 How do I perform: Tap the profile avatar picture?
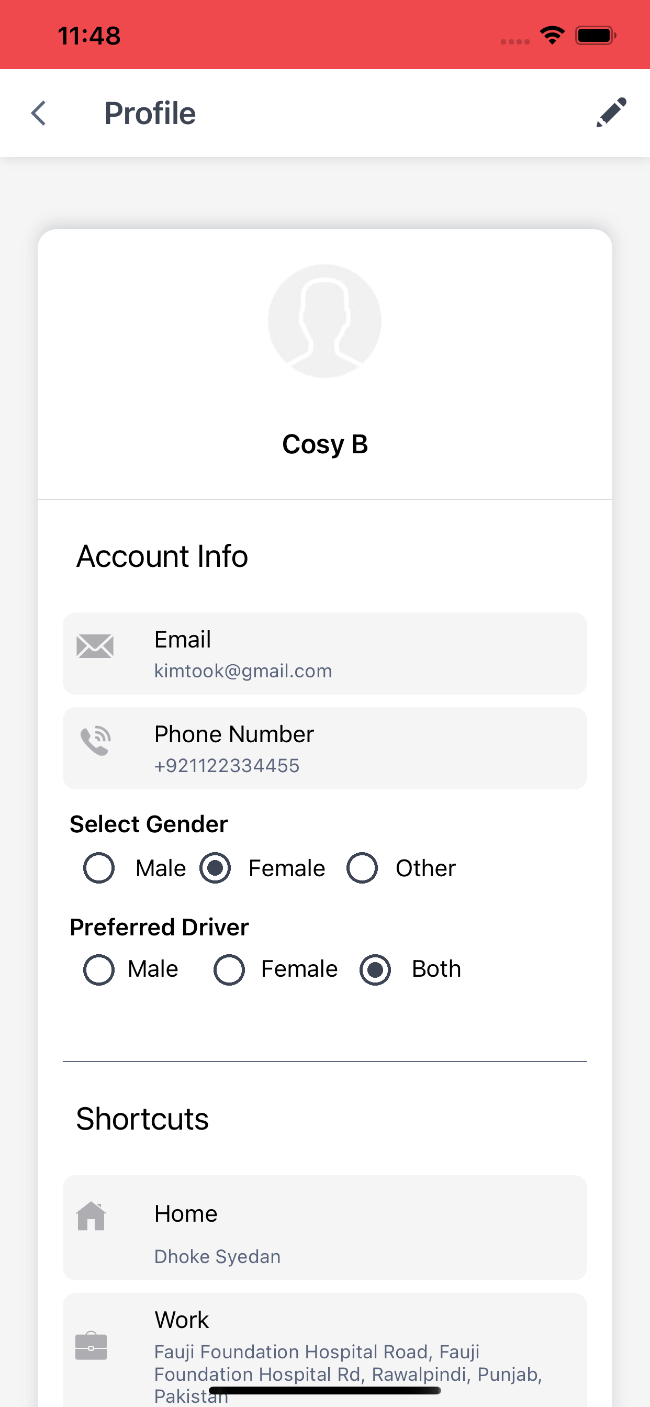[x=324, y=321]
